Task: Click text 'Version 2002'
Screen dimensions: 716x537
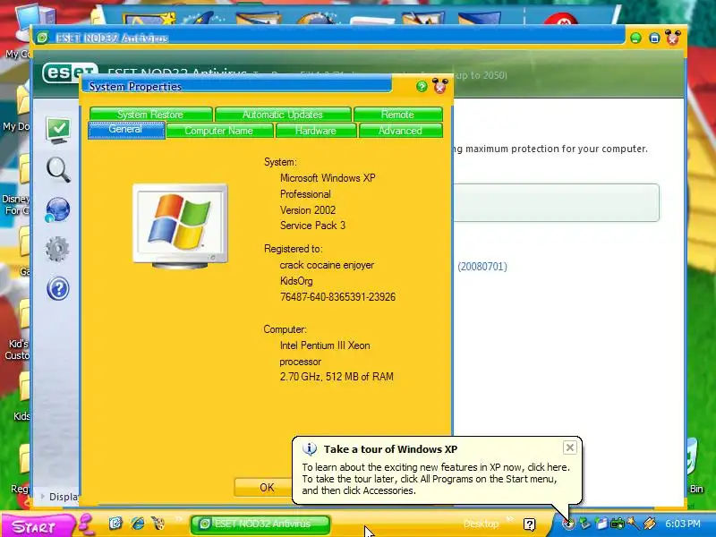Action: click(308, 210)
